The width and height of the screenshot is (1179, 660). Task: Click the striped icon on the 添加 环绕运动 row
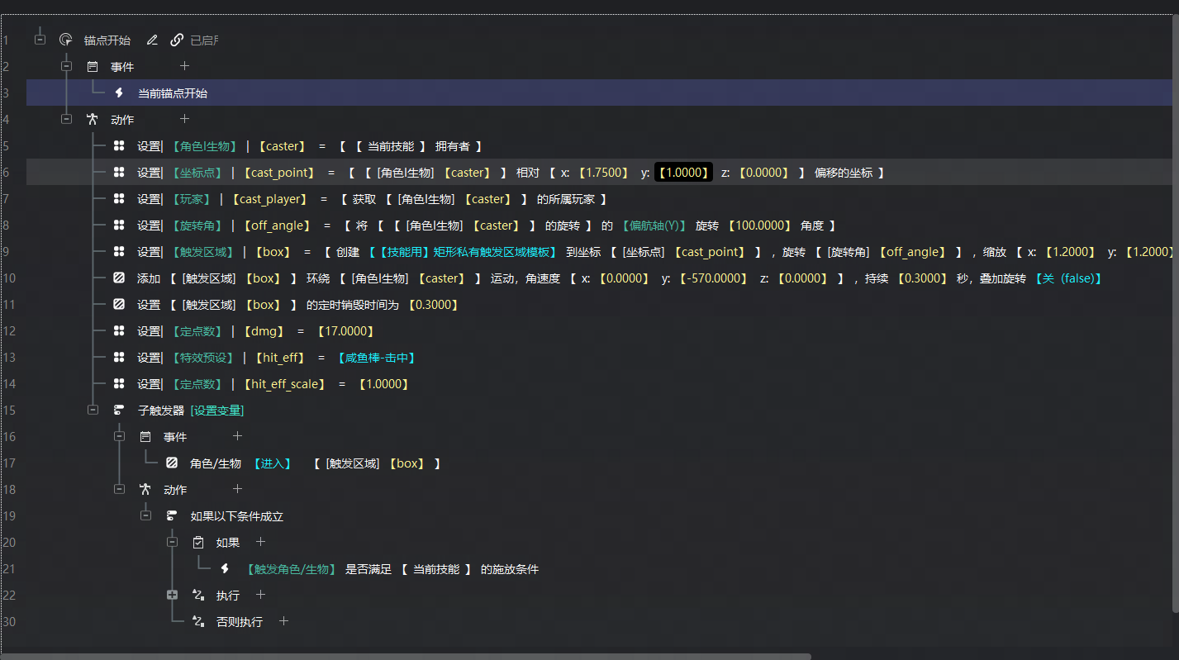[119, 278]
